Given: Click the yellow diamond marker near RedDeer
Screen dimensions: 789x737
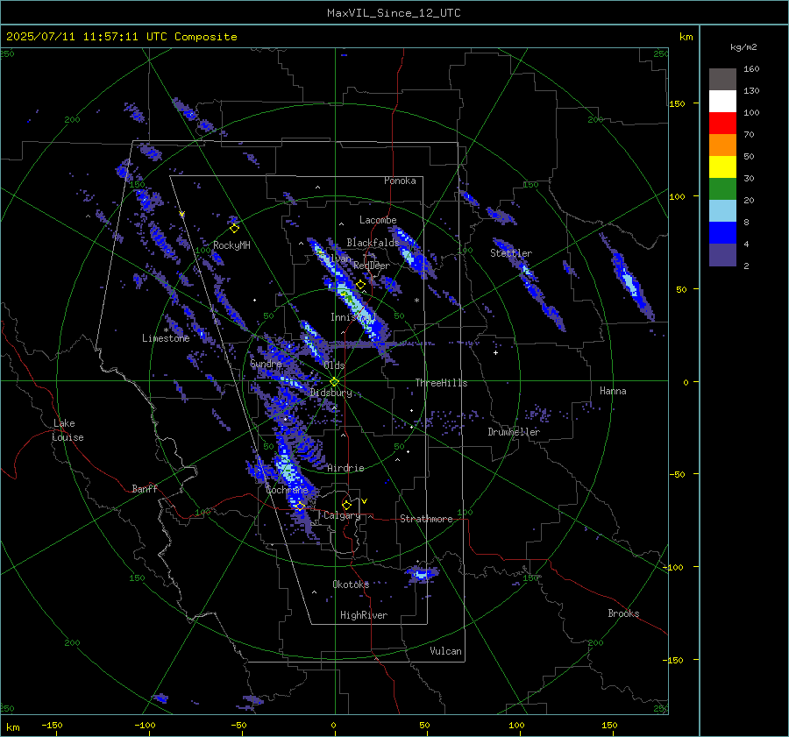Looking at the screenshot, I should 360,285.
